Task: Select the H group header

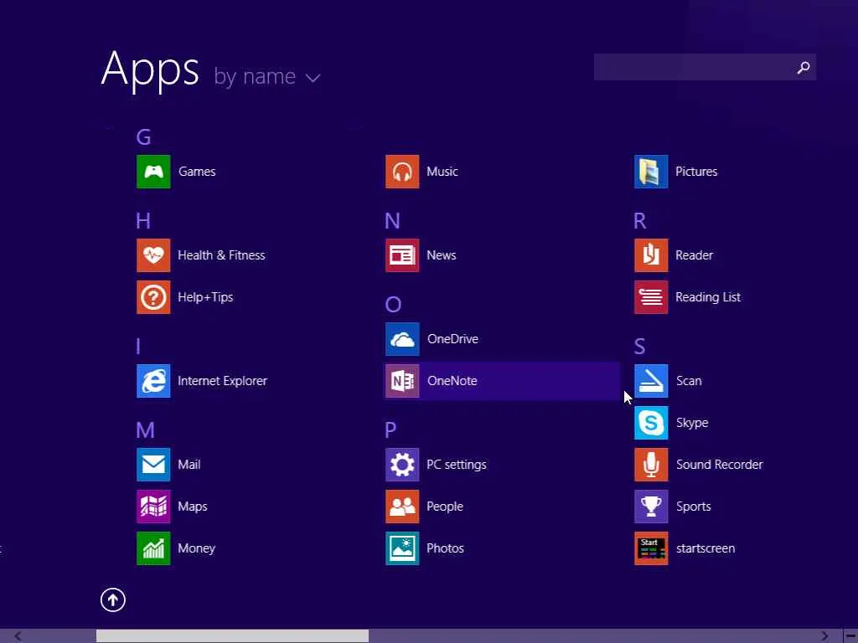Action: click(x=142, y=221)
